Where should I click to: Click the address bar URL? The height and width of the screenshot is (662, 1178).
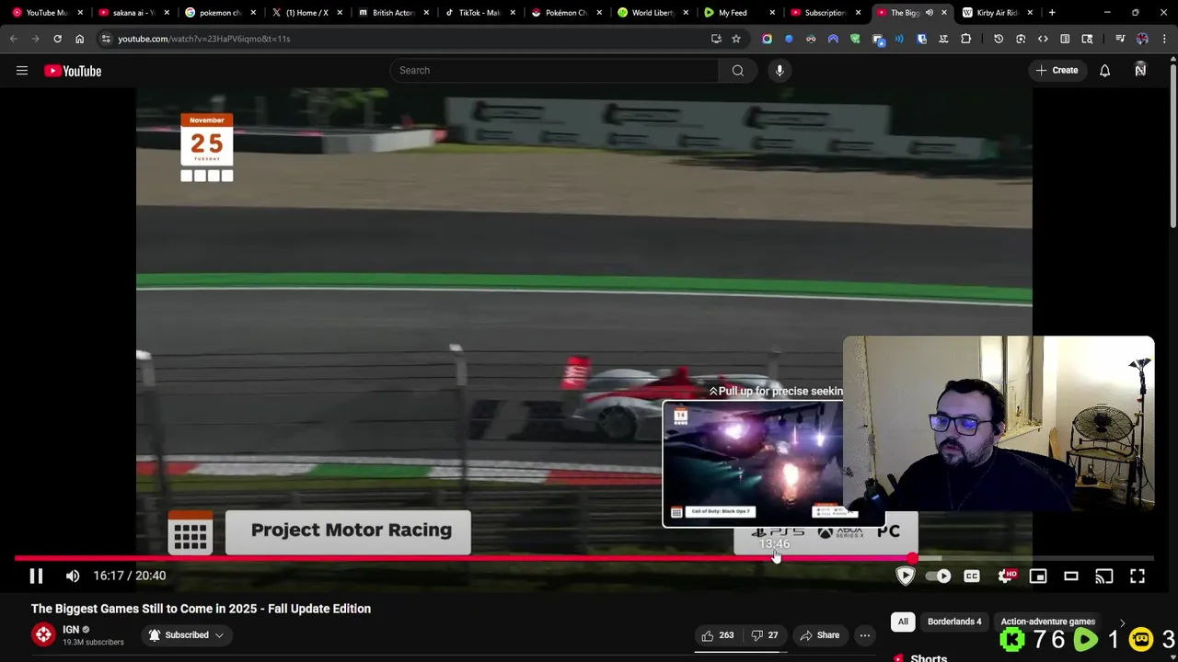pos(203,39)
